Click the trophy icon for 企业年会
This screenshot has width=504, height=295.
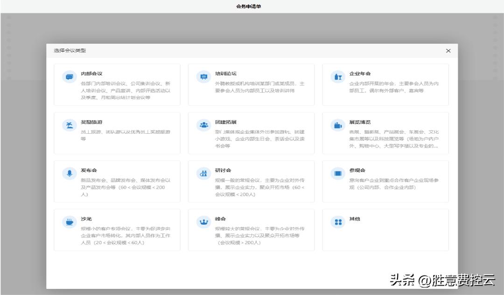tap(338, 76)
